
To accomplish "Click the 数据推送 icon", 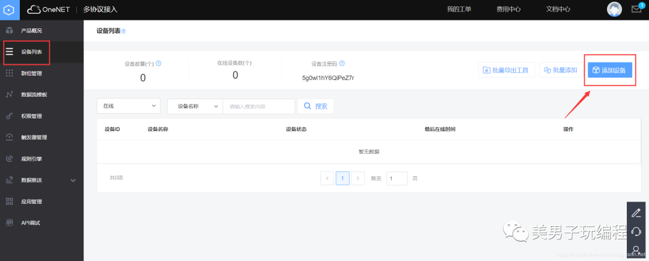I will [10, 180].
